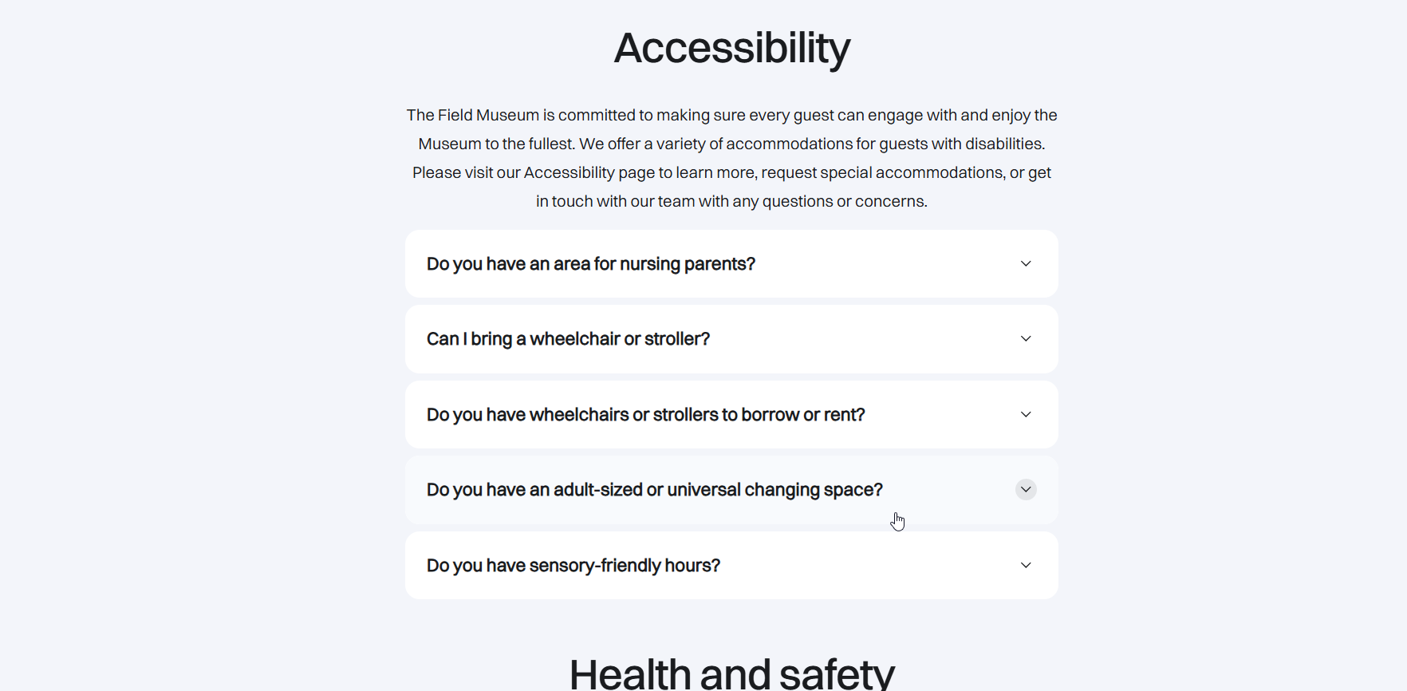This screenshot has width=1407, height=691.
Task: Open 'Do you have sensory-friendly hours?' question
Action: pyautogui.click(x=573, y=566)
